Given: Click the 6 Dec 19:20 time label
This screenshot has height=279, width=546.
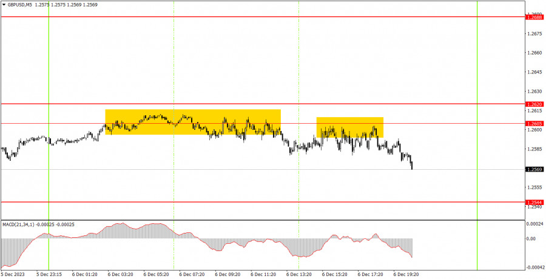Looking at the screenshot, I should coord(406,275).
